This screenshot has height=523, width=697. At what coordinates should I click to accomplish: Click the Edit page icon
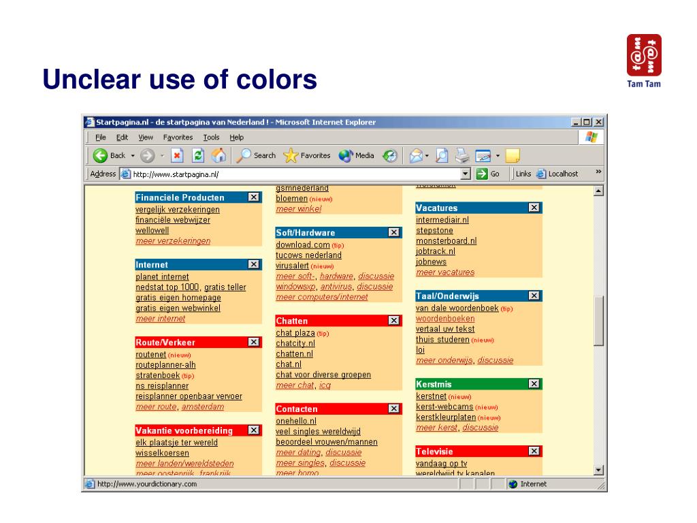tap(483, 156)
